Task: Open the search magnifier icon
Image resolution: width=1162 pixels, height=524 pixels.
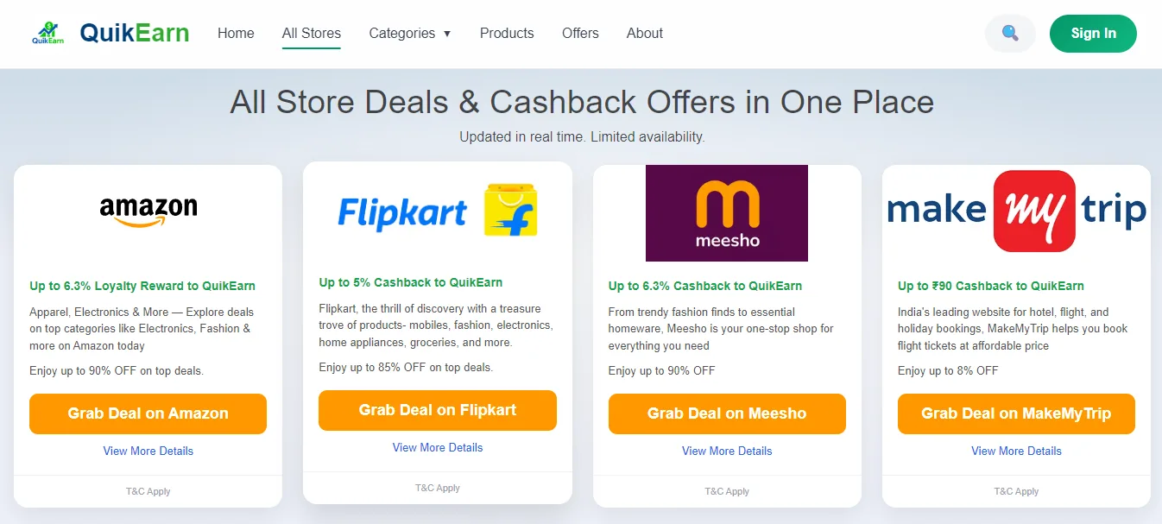Action: [1009, 33]
